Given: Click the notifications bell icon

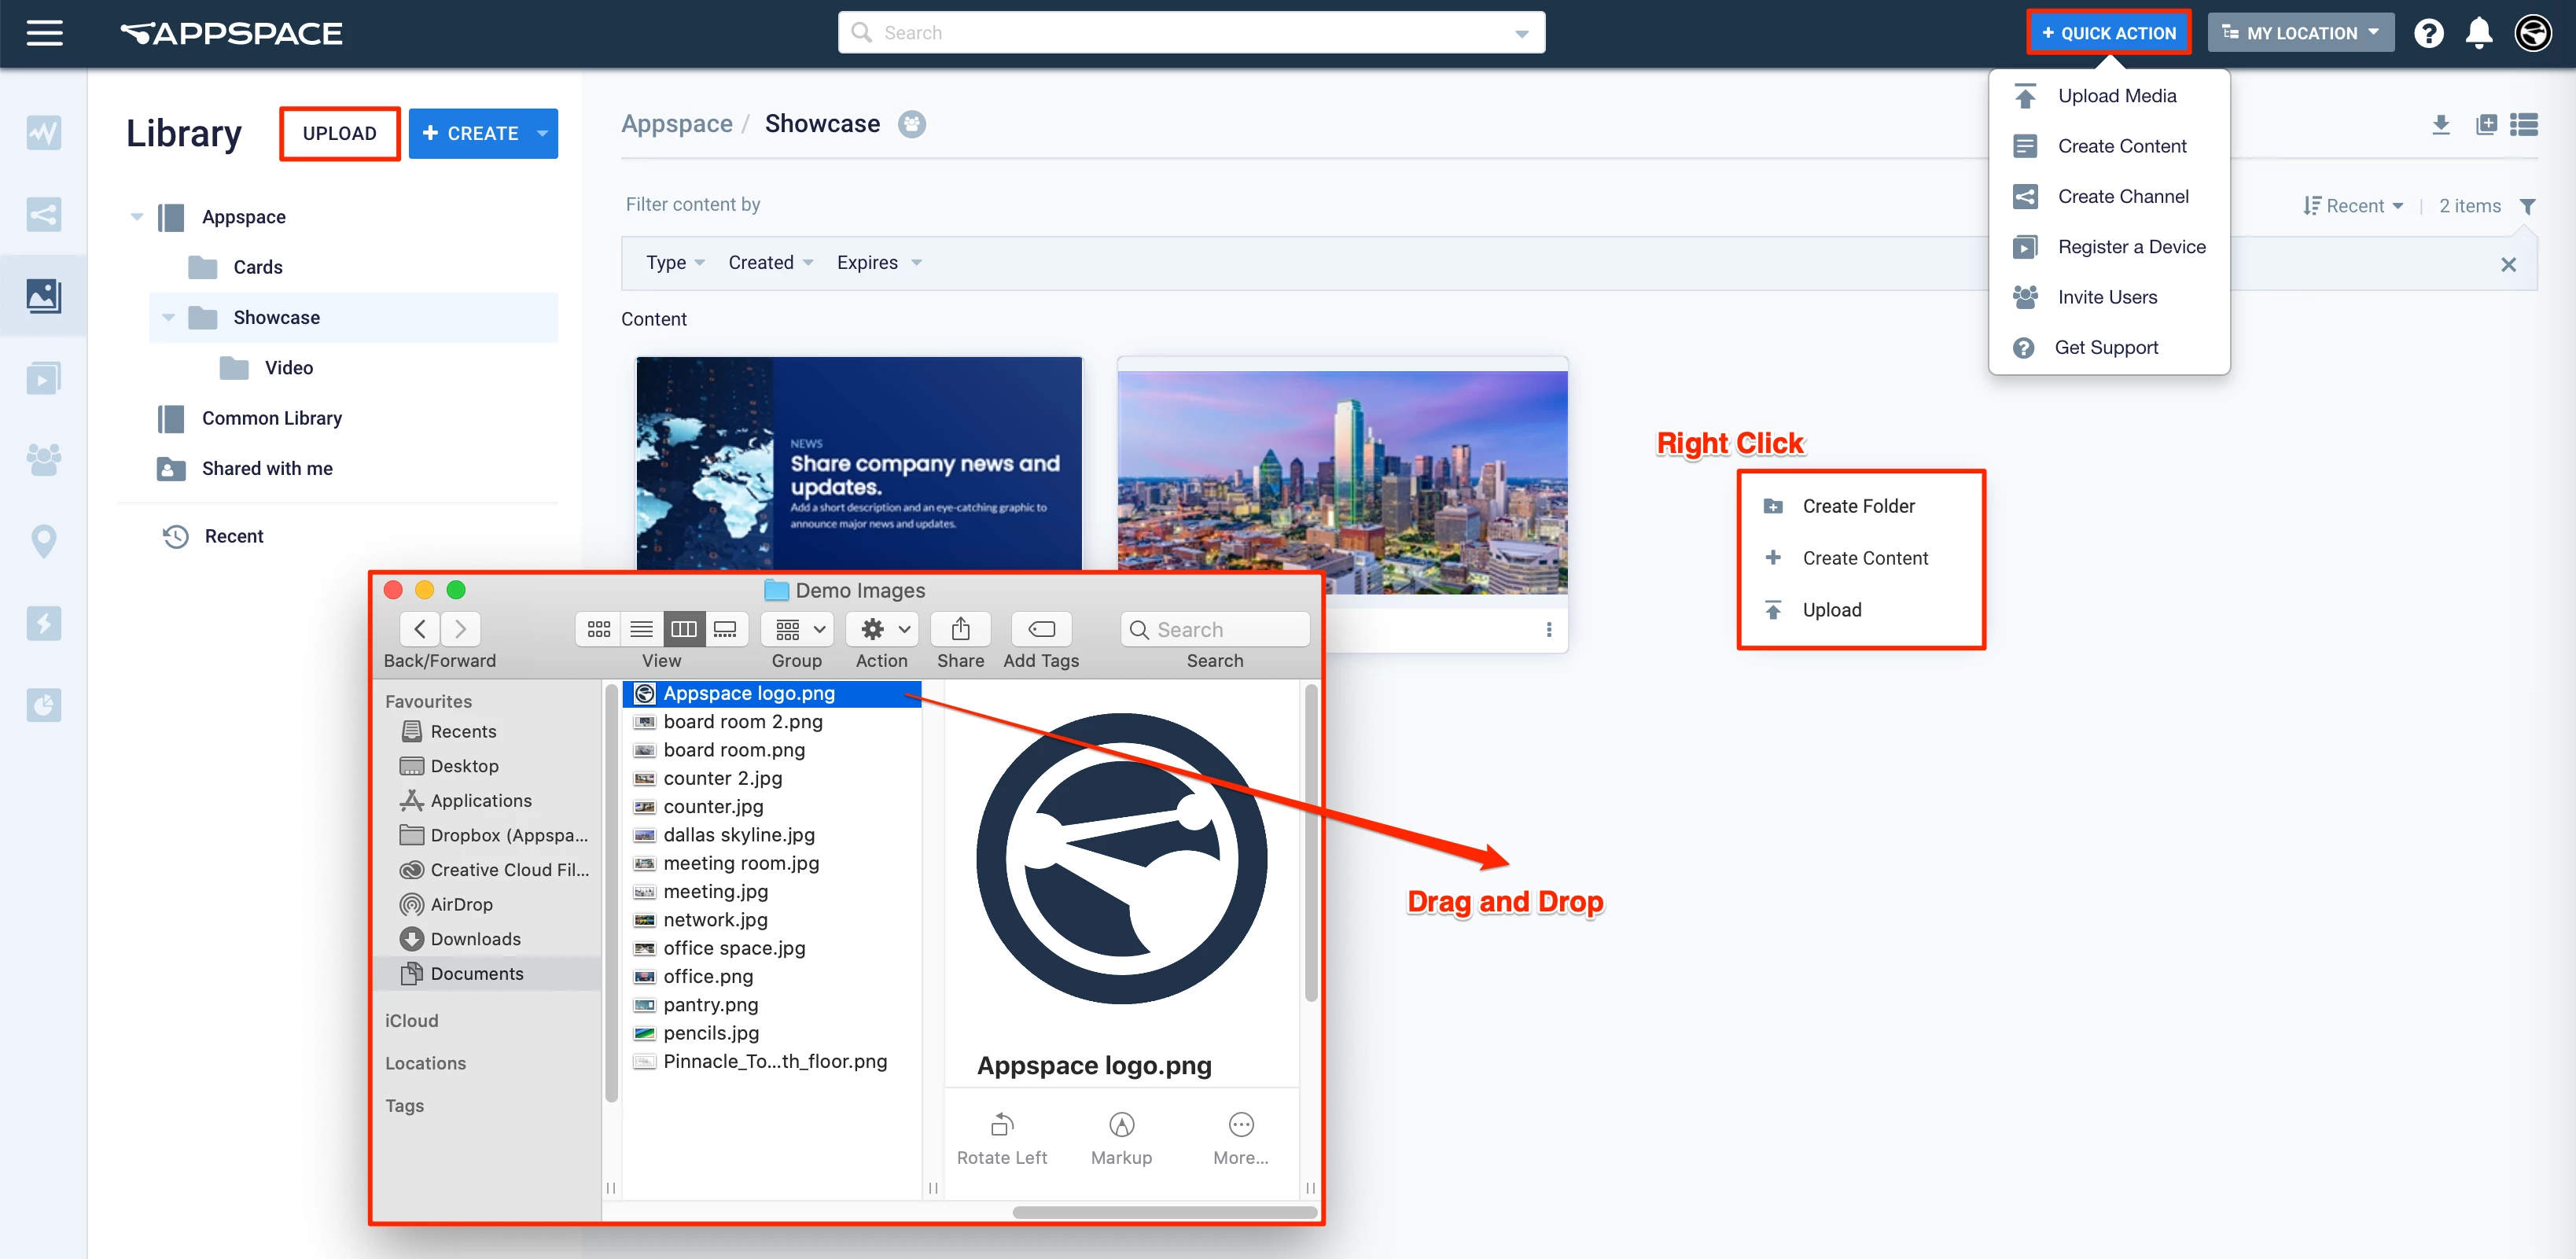Looking at the screenshot, I should pos(2478,33).
